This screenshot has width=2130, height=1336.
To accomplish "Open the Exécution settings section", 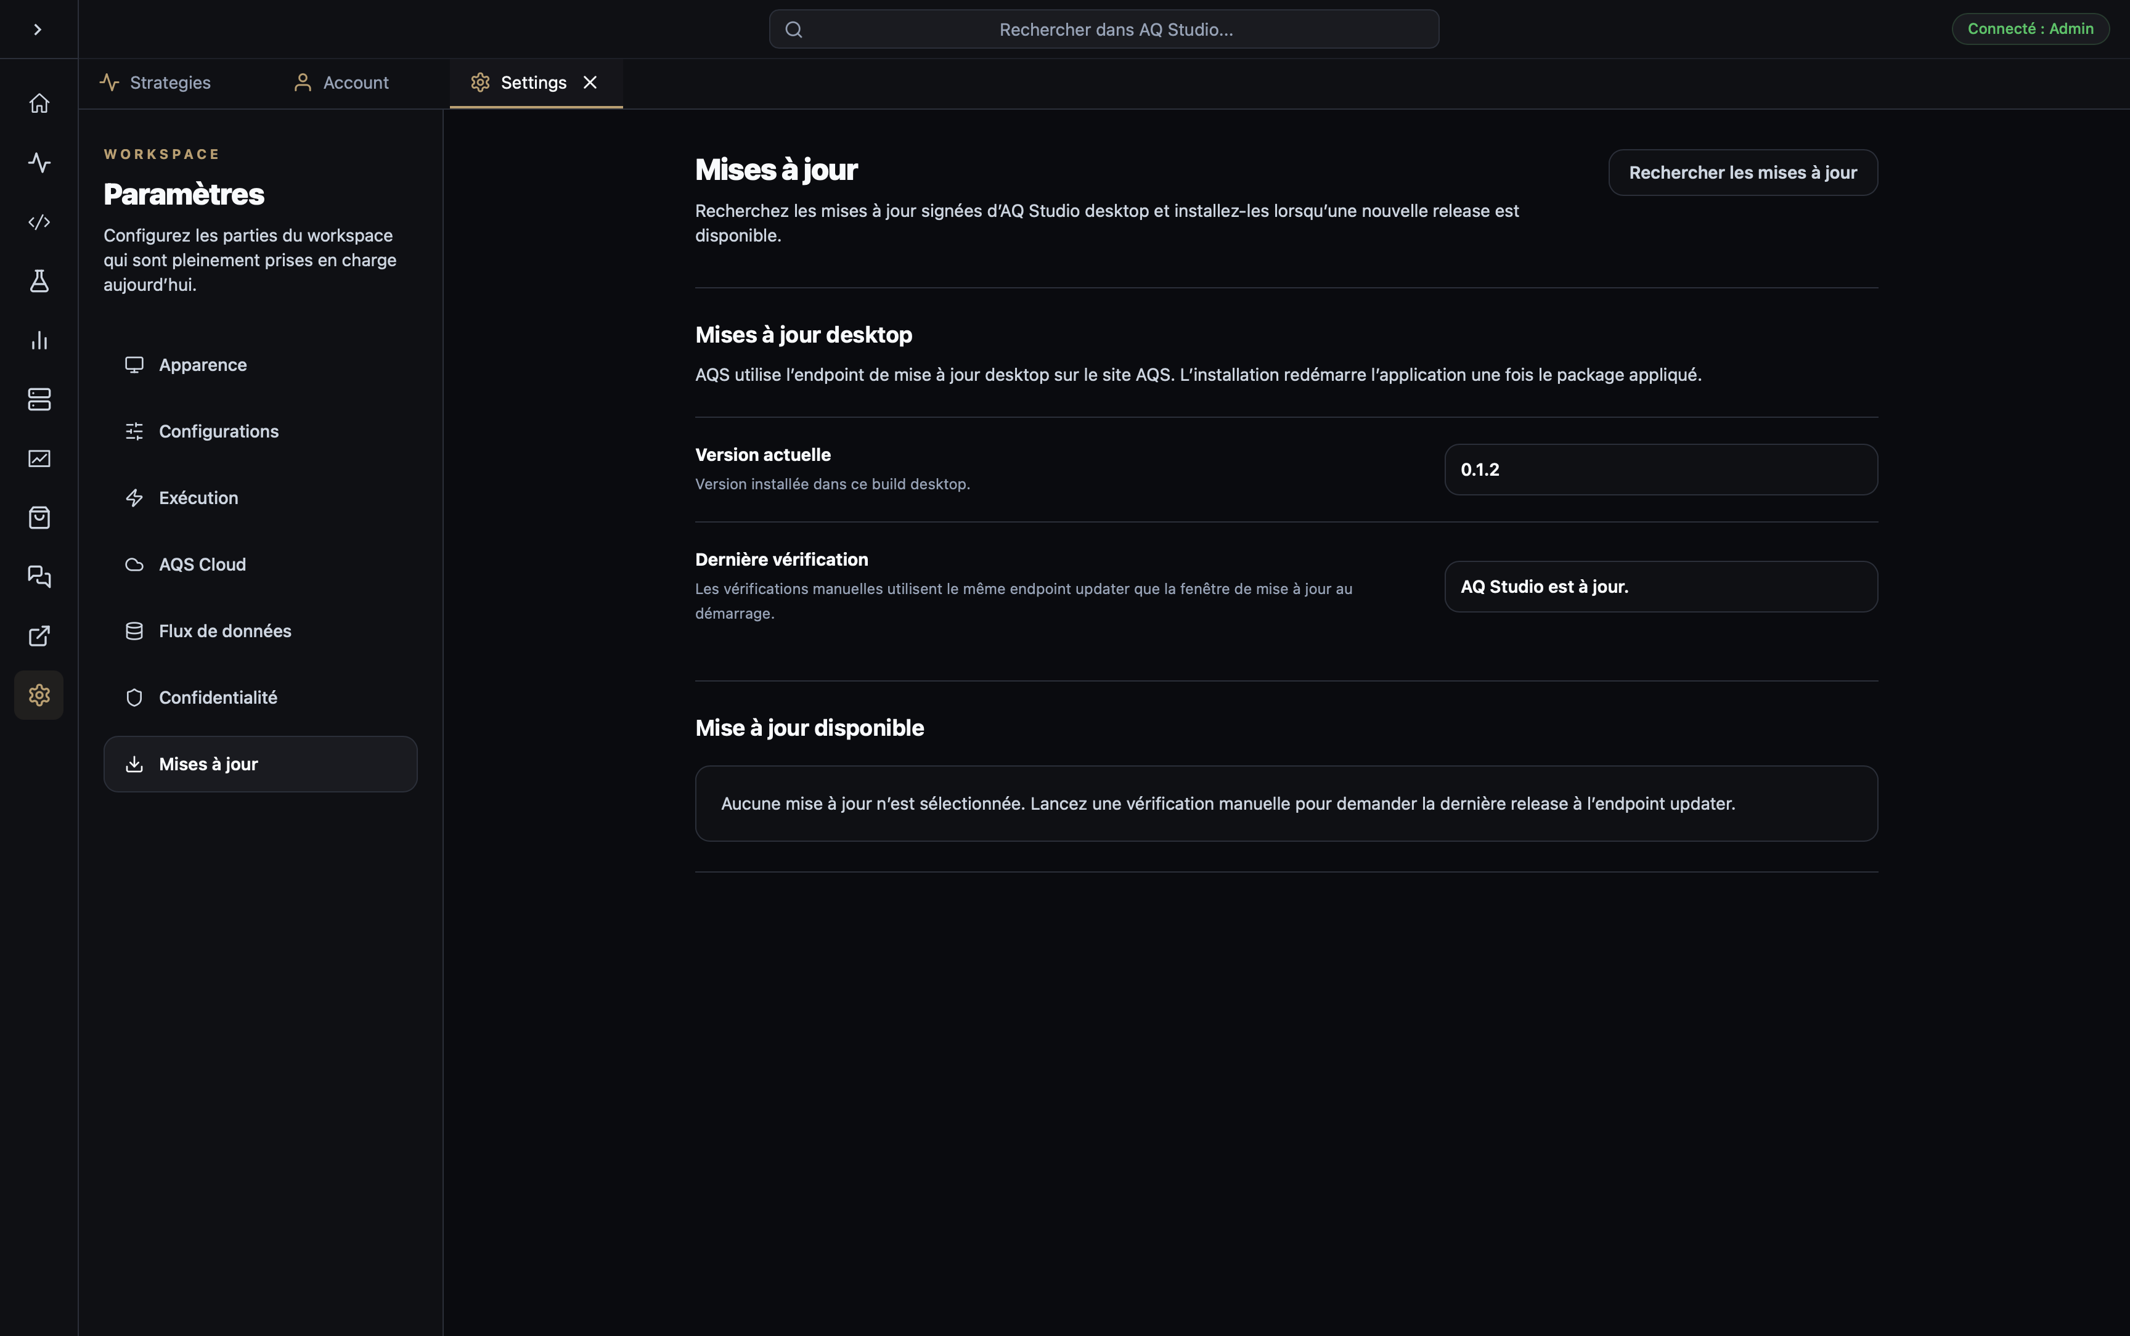I will (x=259, y=497).
